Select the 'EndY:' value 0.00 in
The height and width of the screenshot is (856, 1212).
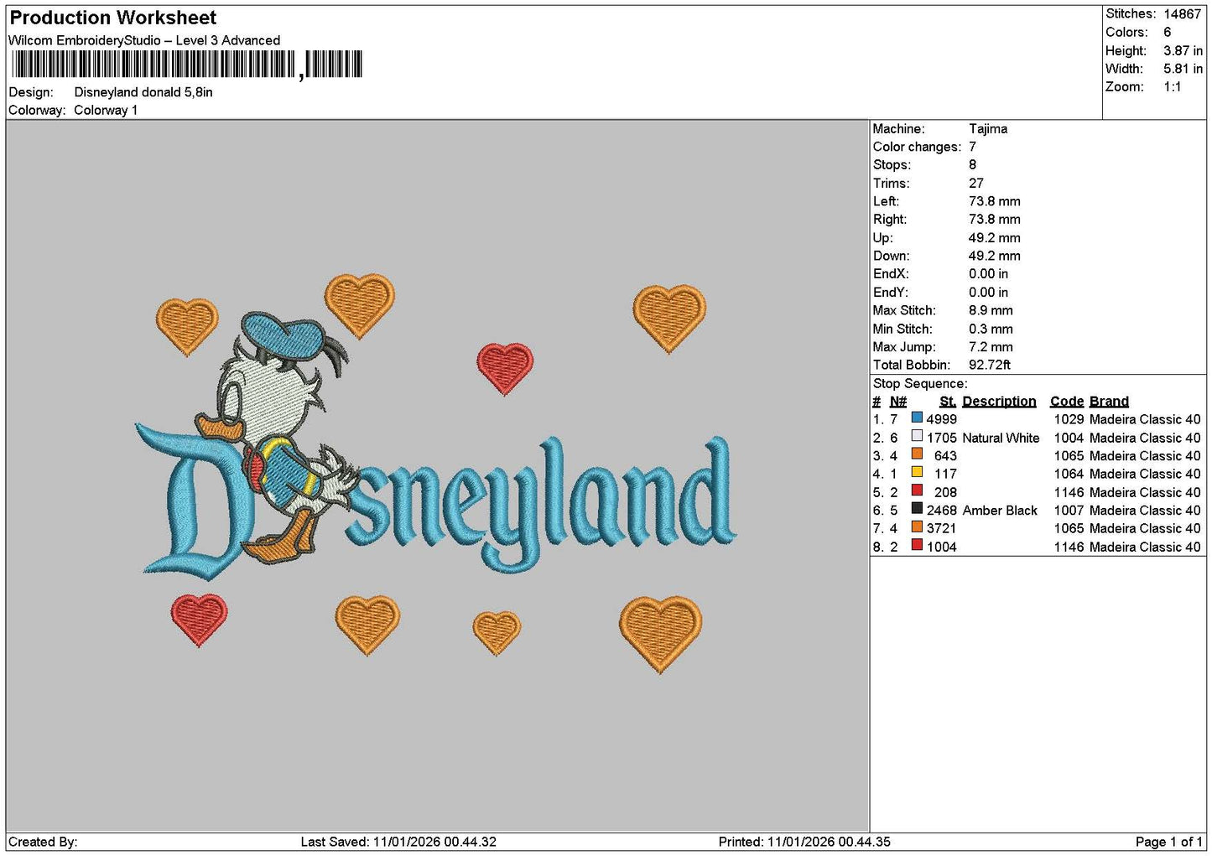(x=989, y=292)
